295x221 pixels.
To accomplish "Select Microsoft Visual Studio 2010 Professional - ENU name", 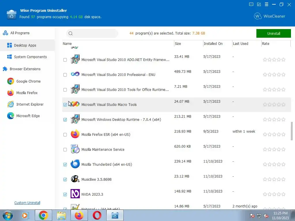I will (118, 75).
